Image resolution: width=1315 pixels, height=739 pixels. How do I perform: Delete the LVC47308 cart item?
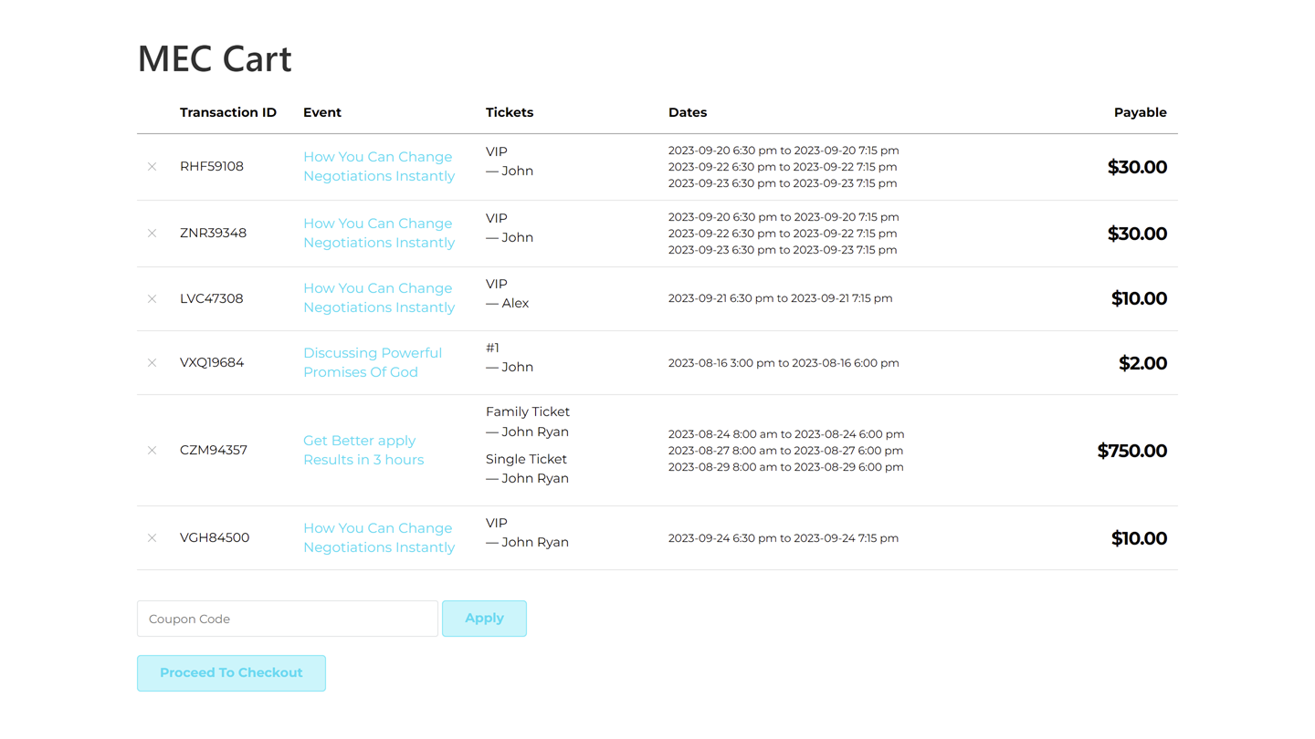click(153, 299)
